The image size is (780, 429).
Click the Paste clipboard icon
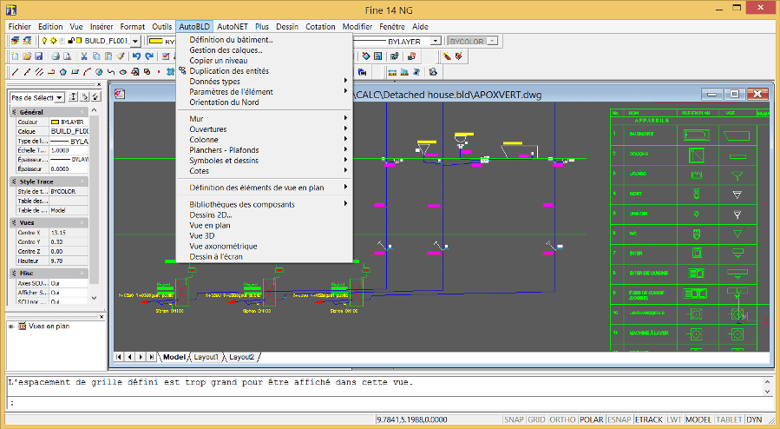(108, 56)
